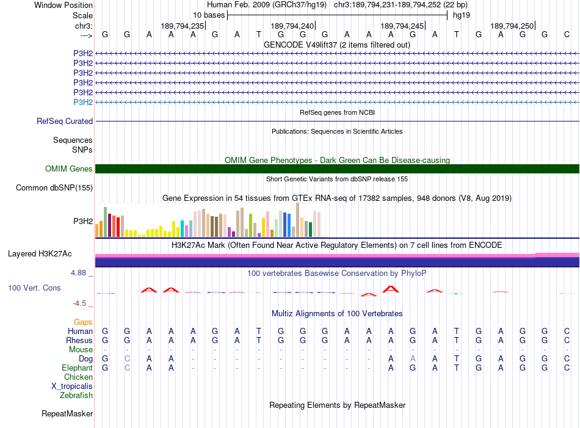Screen dimensions: 580x428
Task: Select the light-blue P3H2 transcript label
Action: (x=83, y=102)
